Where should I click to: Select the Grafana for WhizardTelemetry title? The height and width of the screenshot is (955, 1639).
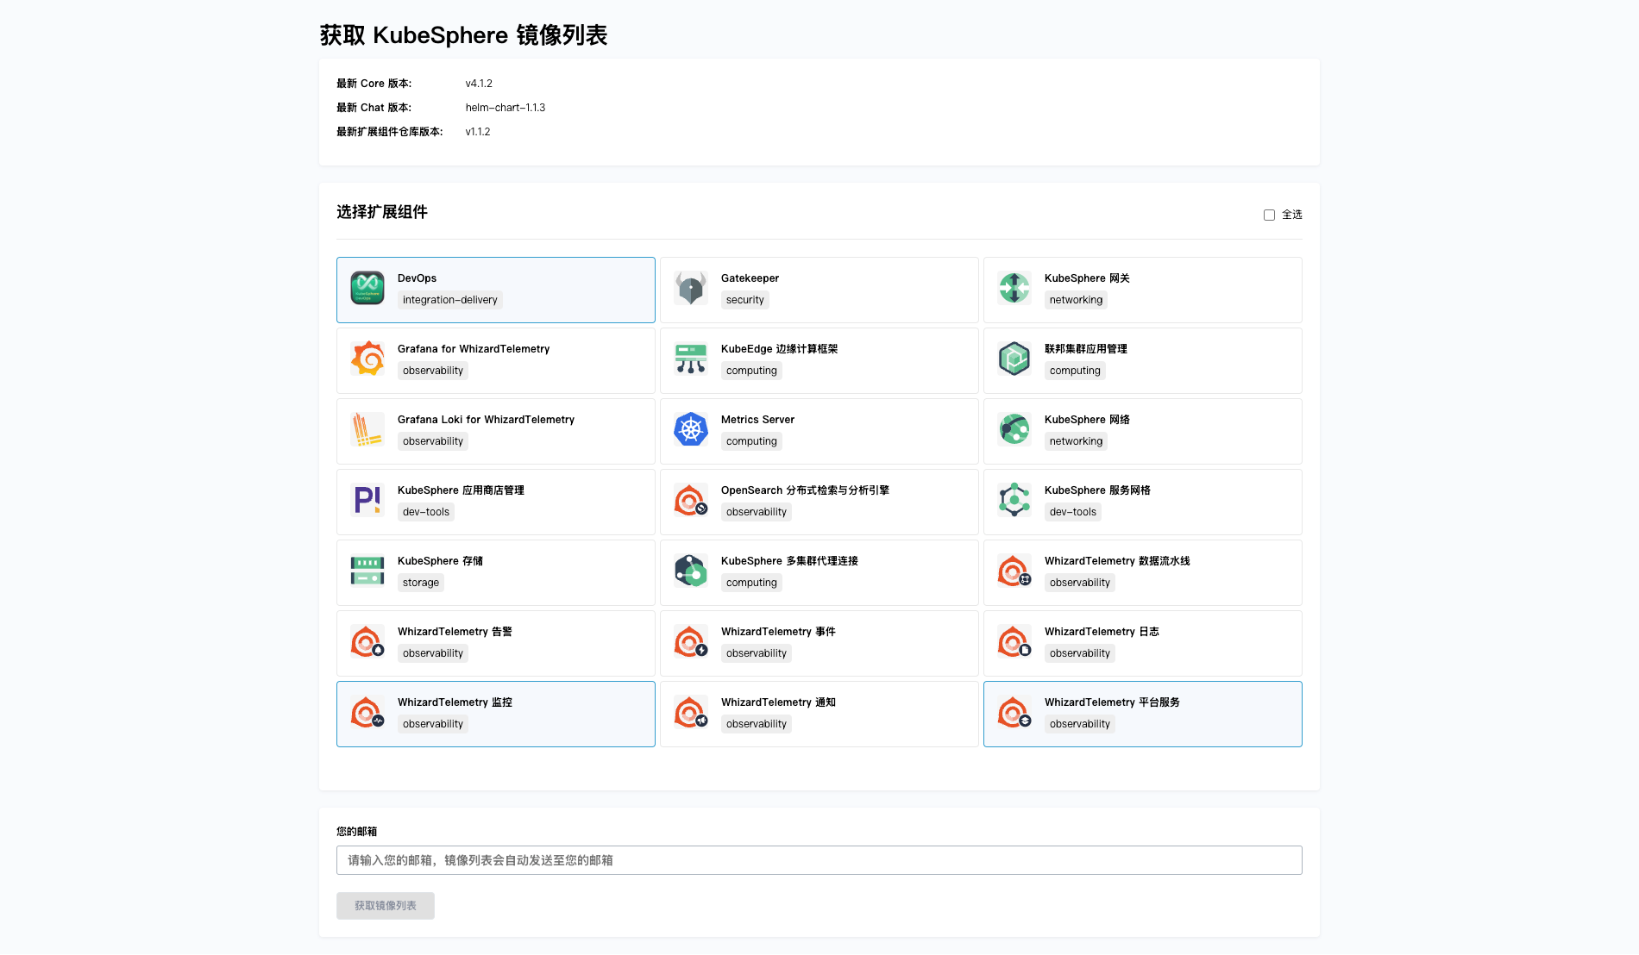(474, 349)
